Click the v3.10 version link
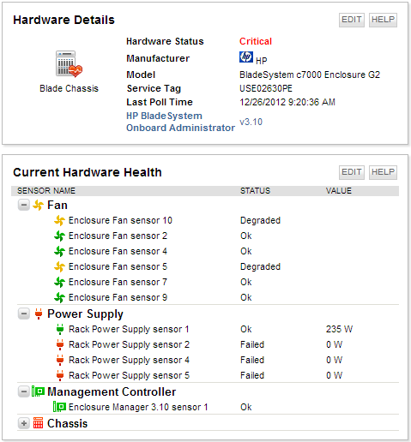This screenshot has width=411, height=442. pyautogui.click(x=251, y=122)
